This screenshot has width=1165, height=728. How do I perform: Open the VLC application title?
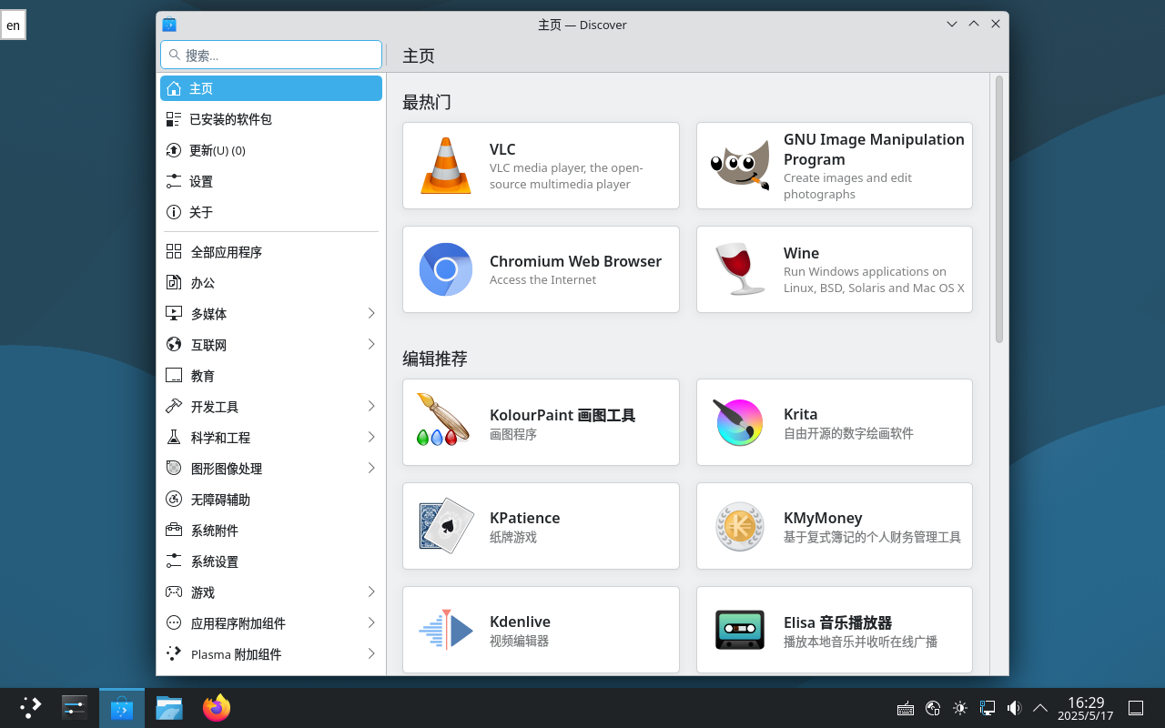pyautogui.click(x=502, y=149)
